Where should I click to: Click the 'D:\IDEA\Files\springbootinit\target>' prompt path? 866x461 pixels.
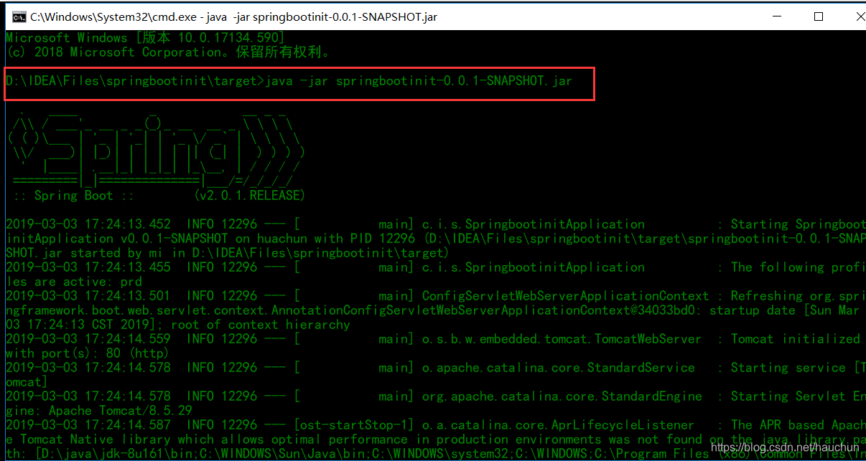[x=135, y=80]
